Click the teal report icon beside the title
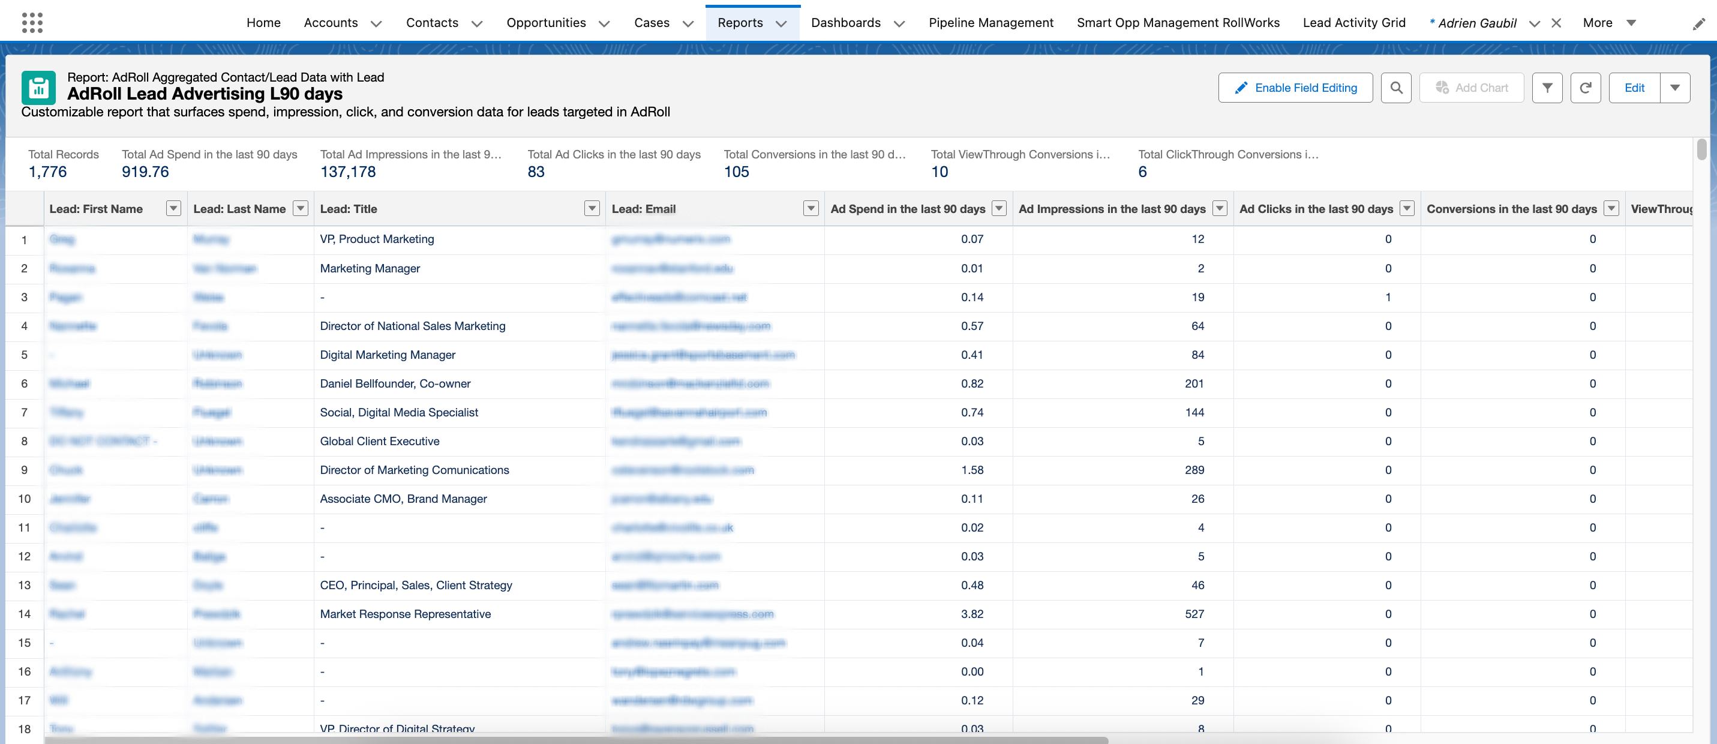1717x744 pixels. [38, 88]
